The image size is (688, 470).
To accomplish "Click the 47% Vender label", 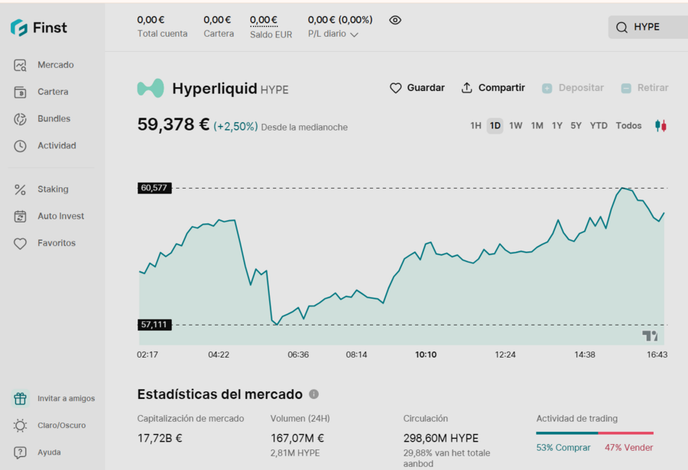I will click(x=629, y=448).
